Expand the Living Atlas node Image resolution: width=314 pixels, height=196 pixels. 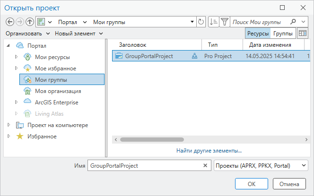coord(17,114)
